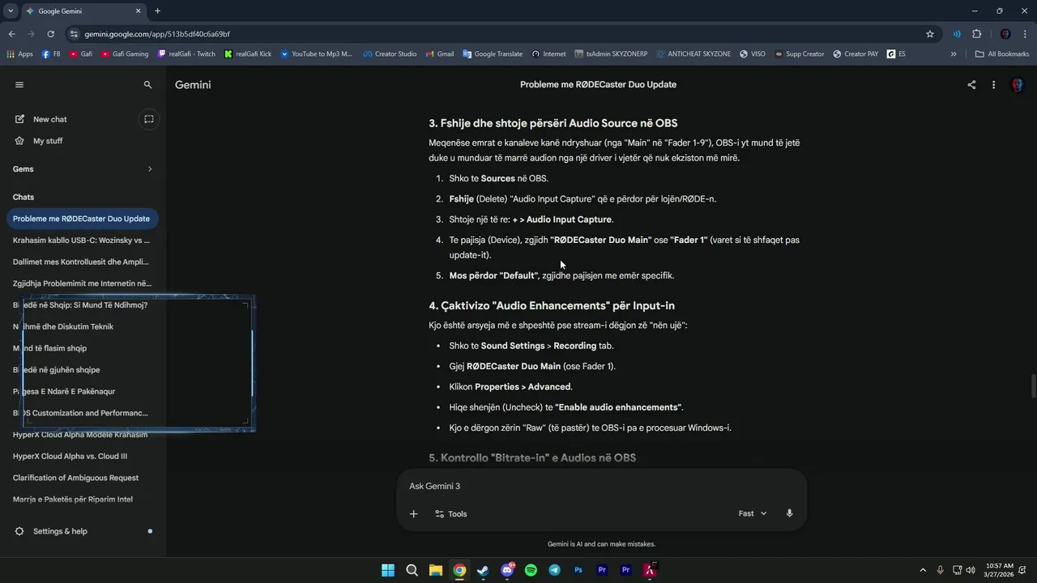Open Chrome three-dot menu
This screenshot has width=1037, height=583.
pyautogui.click(x=1025, y=34)
